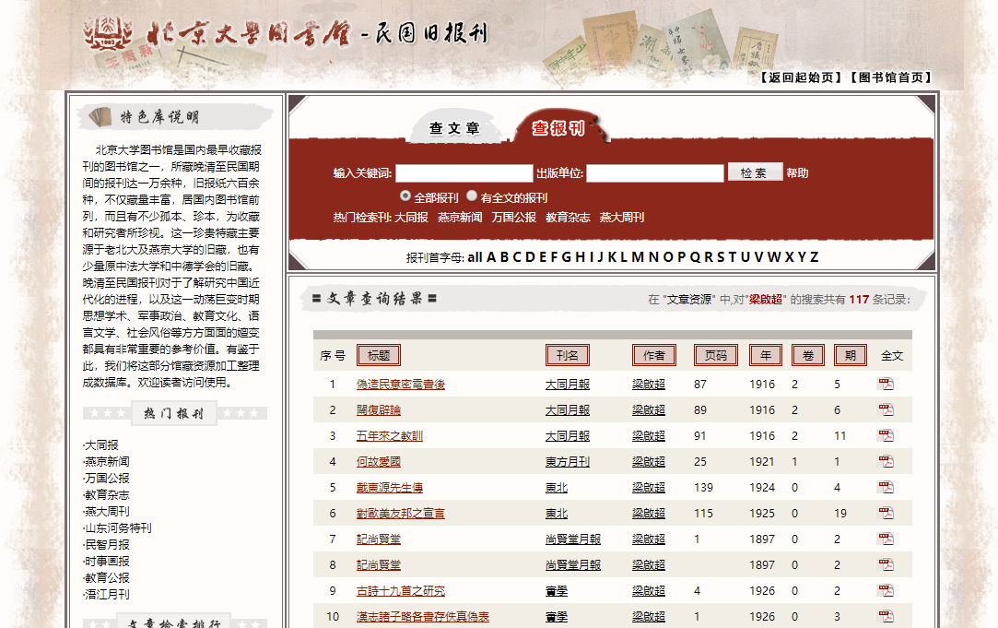Open article 對歐美友邦之宣言
998x628 pixels.
[x=400, y=514]
